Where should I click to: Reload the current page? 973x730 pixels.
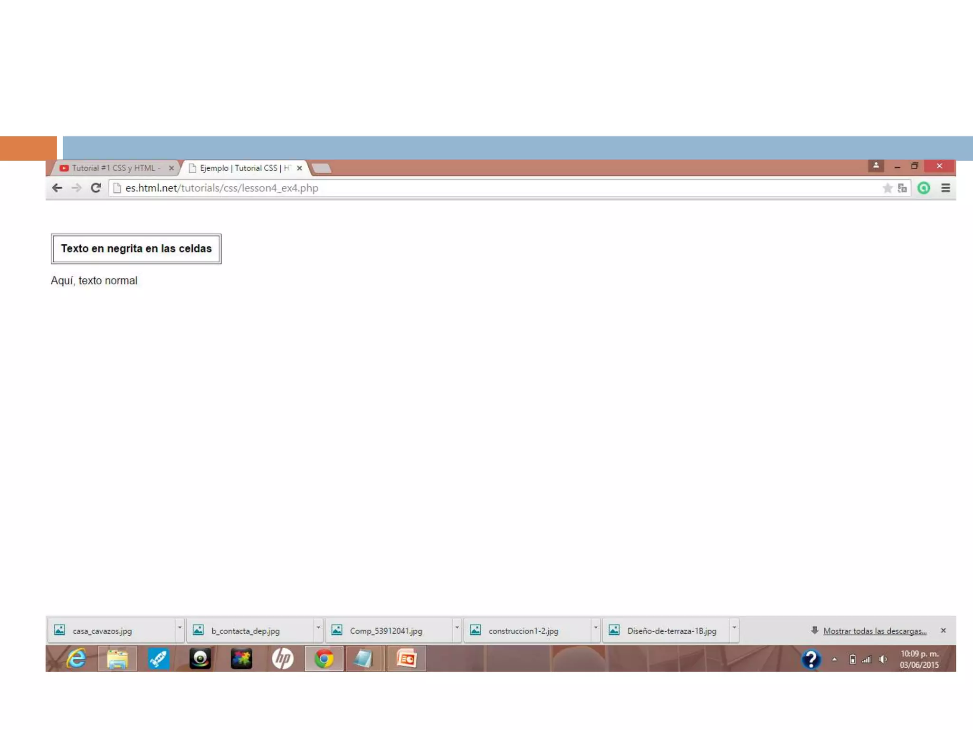(95, 188)
